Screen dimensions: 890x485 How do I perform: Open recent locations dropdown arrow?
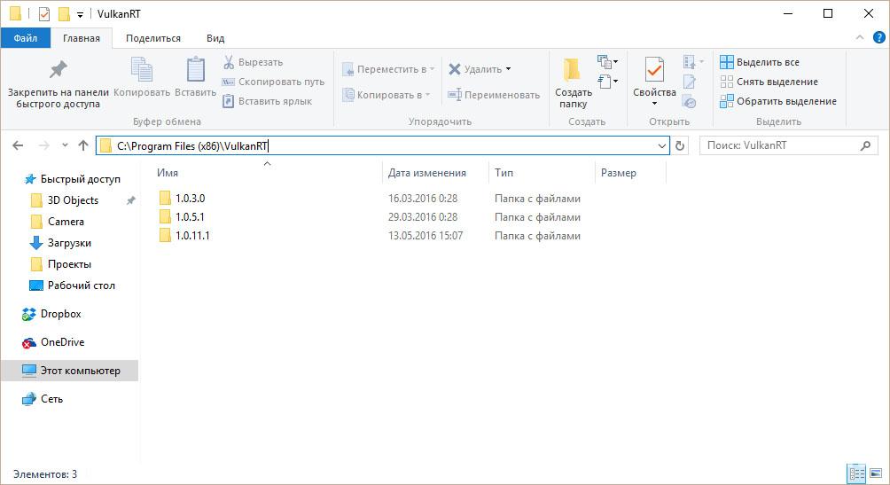tap(66, 145)
